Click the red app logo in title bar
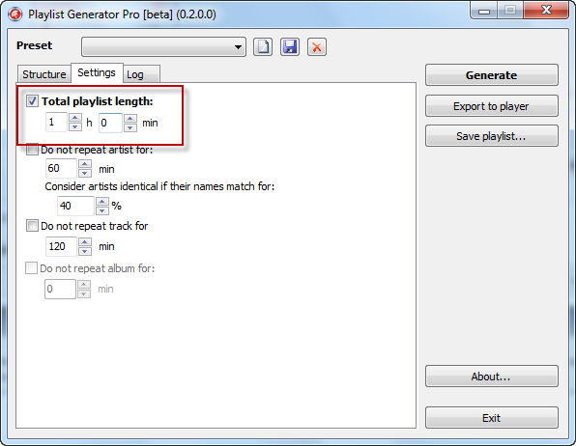Image resolution: width=576 pixels, height=446 pixels. (15, 14)
